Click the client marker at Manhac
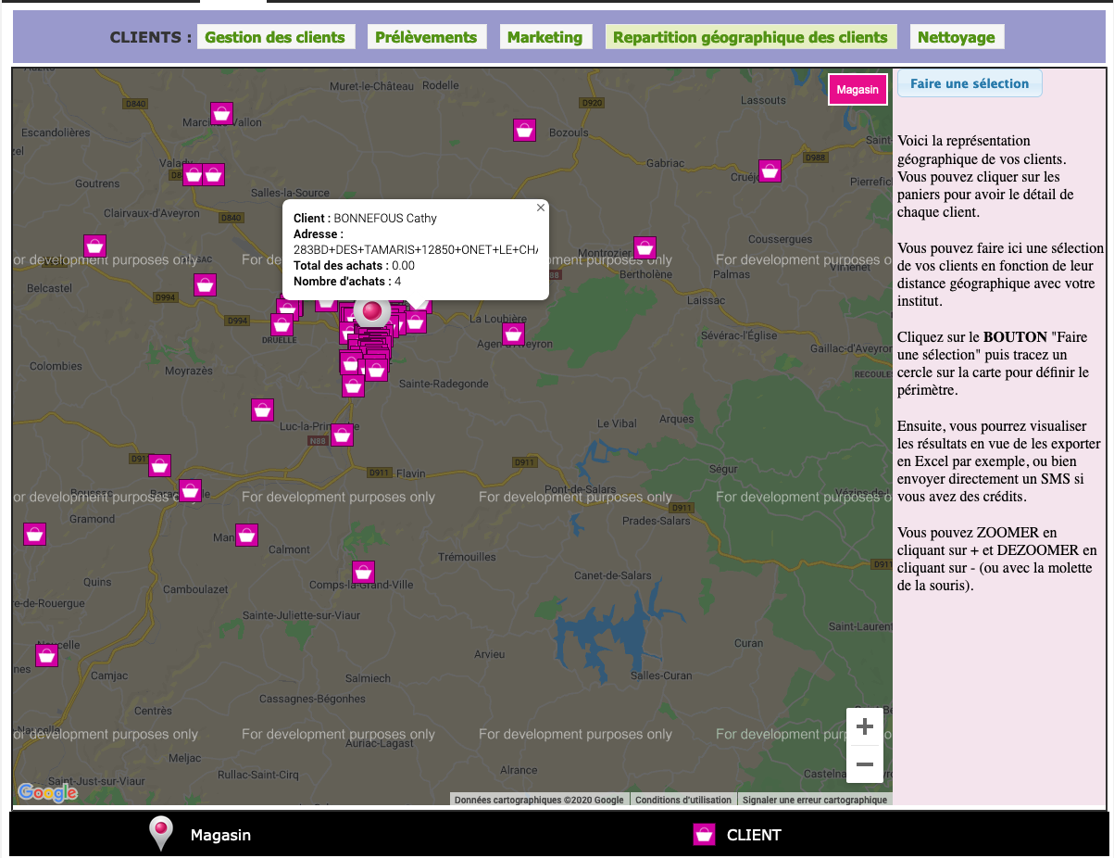This screenshot has height=858, width=1114. coord(246,535)
